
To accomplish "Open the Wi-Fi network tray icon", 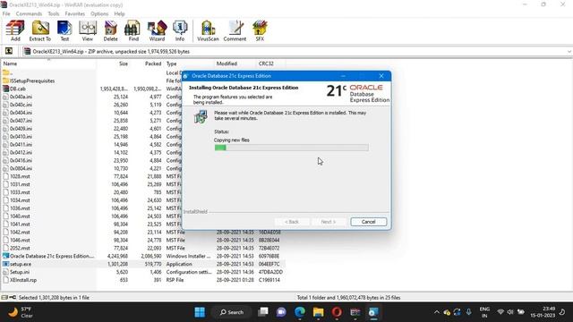I will (500, 312).
